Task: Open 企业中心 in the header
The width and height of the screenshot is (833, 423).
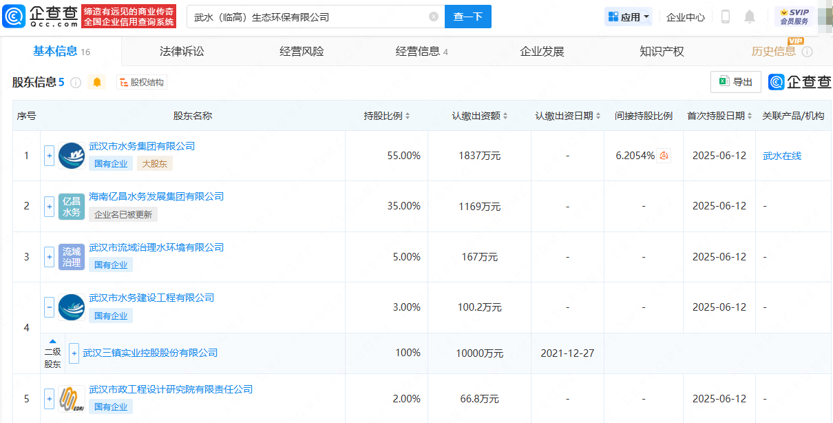Action: click(x=685, y=17)
